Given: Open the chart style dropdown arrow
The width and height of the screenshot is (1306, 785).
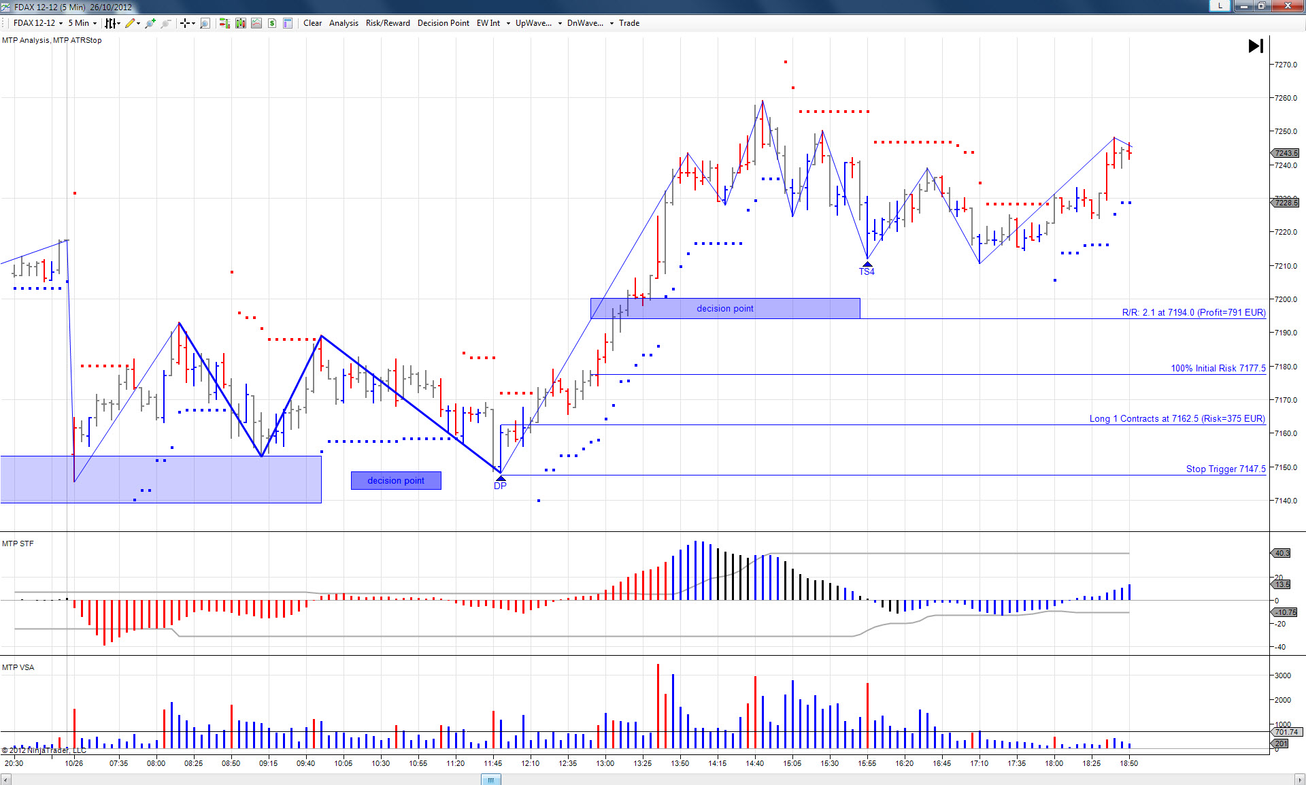Looking at the screenshot, I should 118,23.
